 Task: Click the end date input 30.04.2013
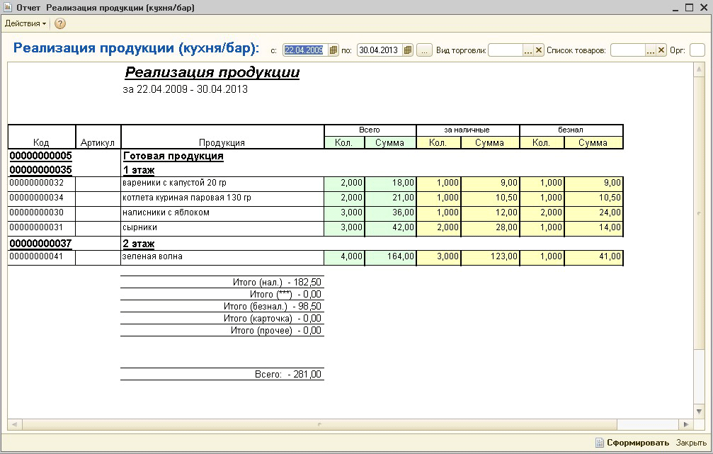click(378, 50)
